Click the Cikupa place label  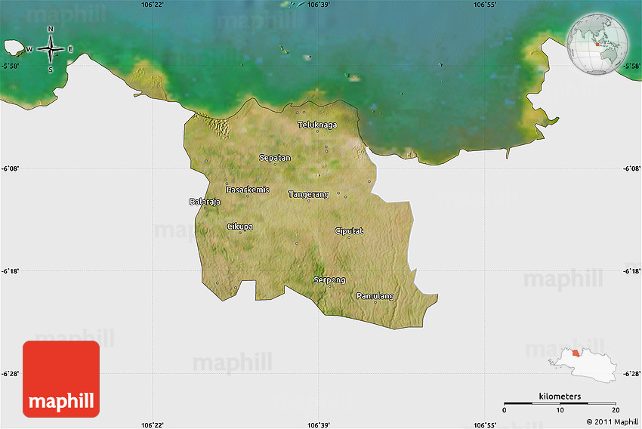[x=240, y=227]
